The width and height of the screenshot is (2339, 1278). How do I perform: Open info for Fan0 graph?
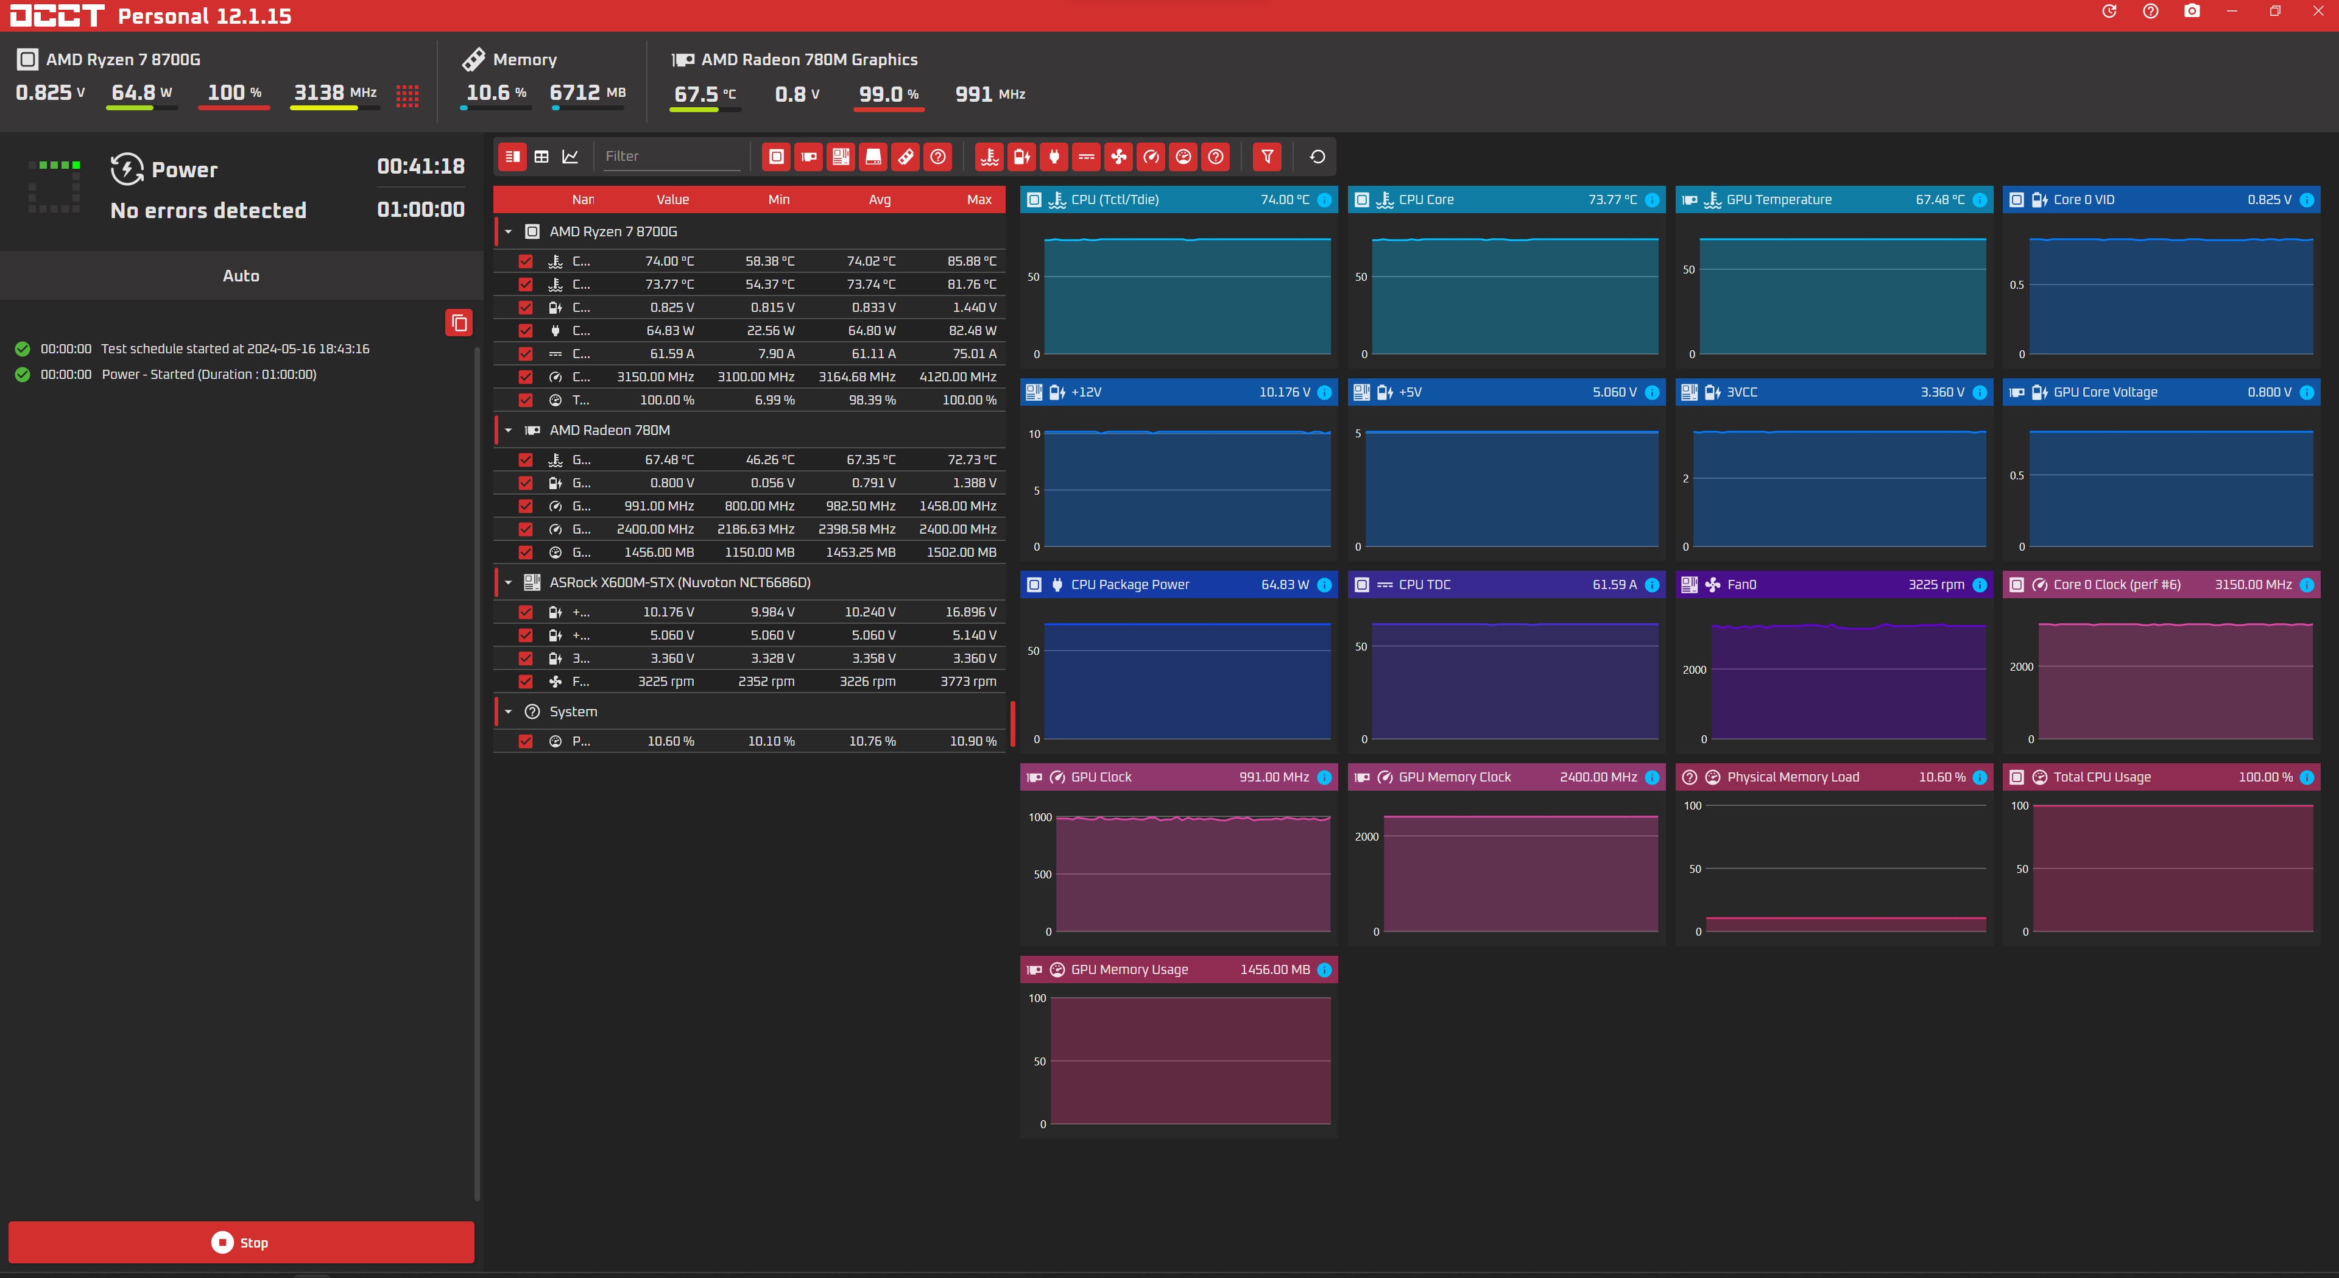1980,585
